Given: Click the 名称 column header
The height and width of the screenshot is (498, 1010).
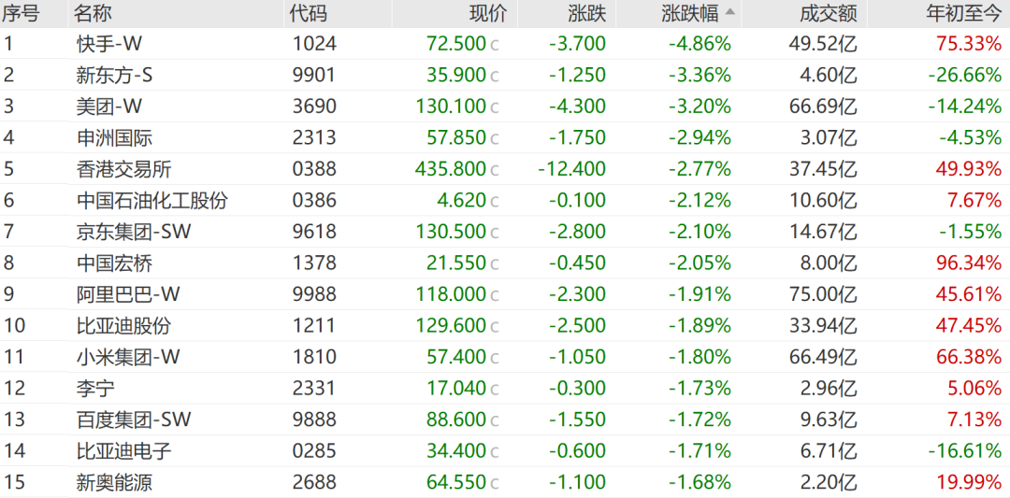Looking at the screenshot, I should click(95, 13).
